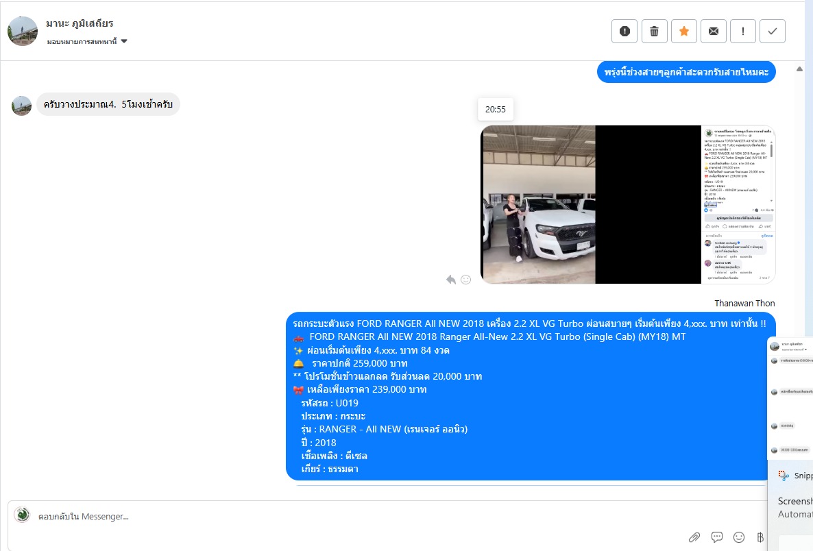Select the message ครับวางประมาณ4. 5โมงเช้าครับ

108,104
